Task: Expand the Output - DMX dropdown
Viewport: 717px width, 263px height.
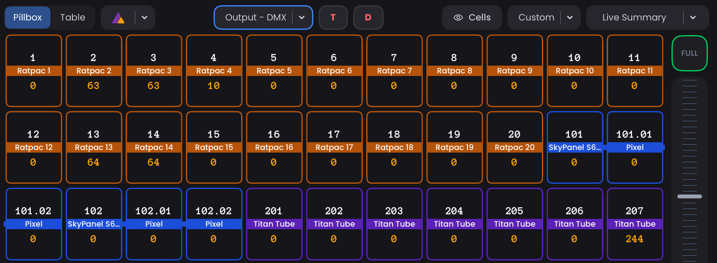Action: 302,18
